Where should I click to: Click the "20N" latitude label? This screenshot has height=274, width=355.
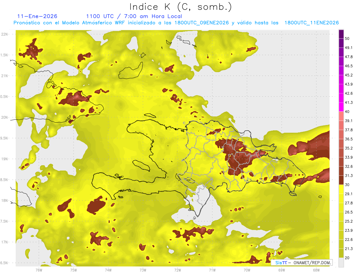click(4, 117)
